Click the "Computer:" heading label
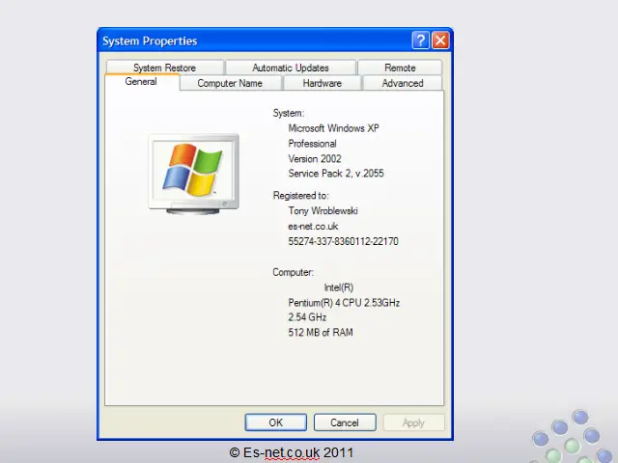 [x=293, y=272]
